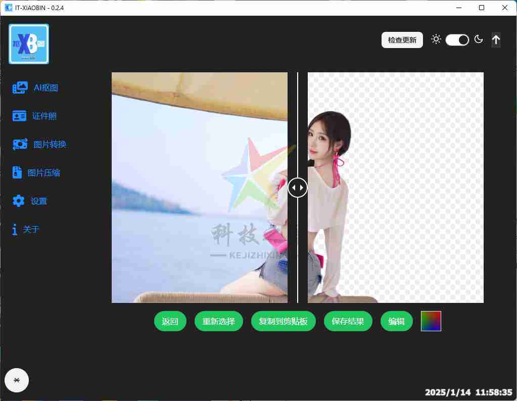Screen dimensions: 517x401
Task: Click the before/after comparison slider handle
Action: coord(298,188)
